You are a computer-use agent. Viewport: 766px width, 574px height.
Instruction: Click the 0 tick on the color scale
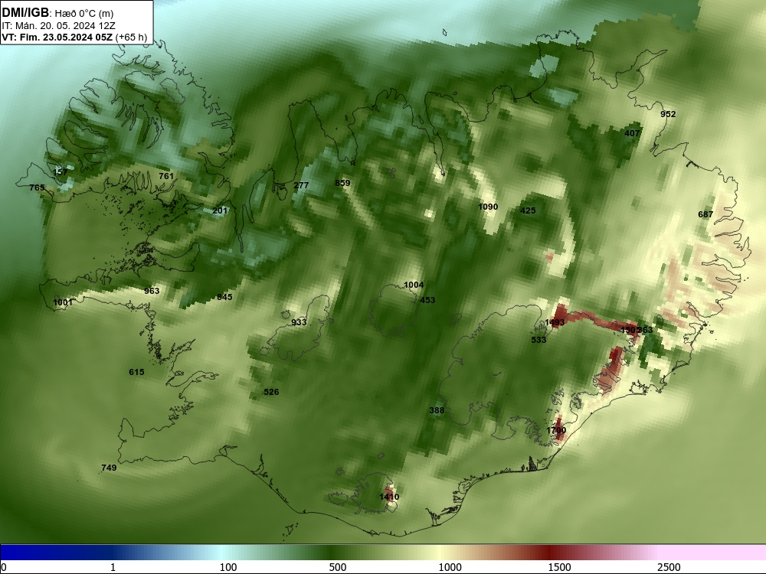pyautogui.click(x=4, y=567)
